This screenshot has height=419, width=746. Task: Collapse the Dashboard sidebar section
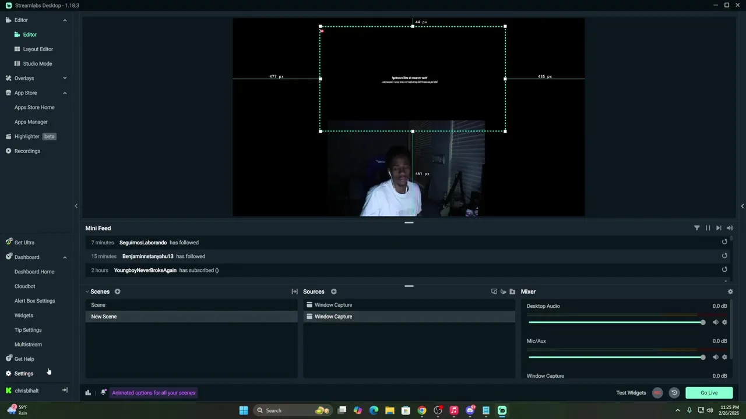pyautogui.click(x=65, y=257)
